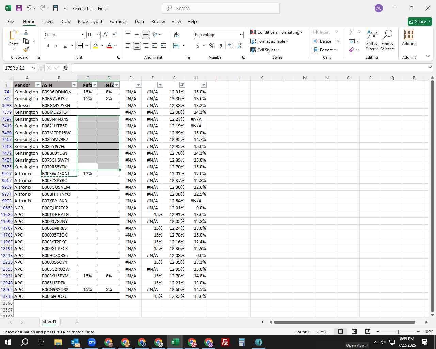436x349 pixels.
Task: Toggle Top Align
Action: pyautogui.click(x=128, y=35)
